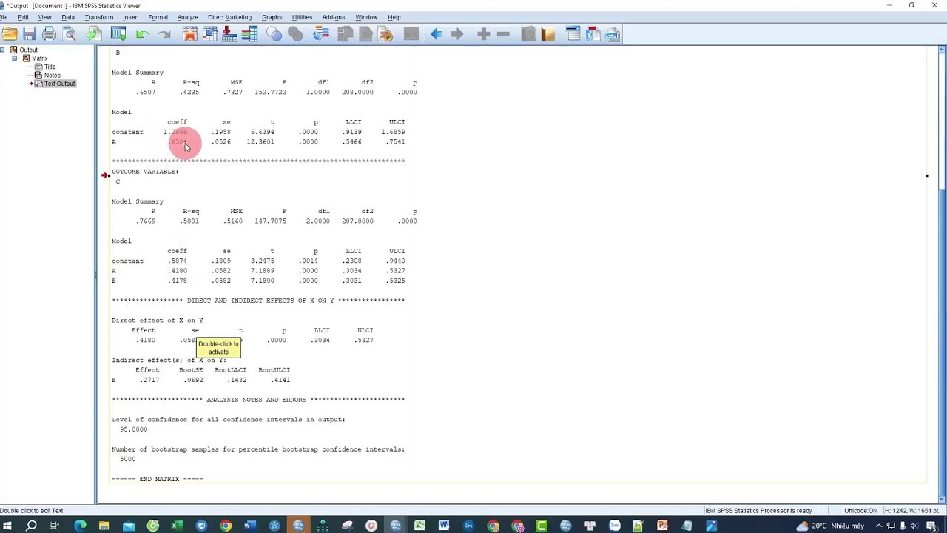Screen dimensions: 947x533
Task: Open the Transform menu
Action: [99, 17]
